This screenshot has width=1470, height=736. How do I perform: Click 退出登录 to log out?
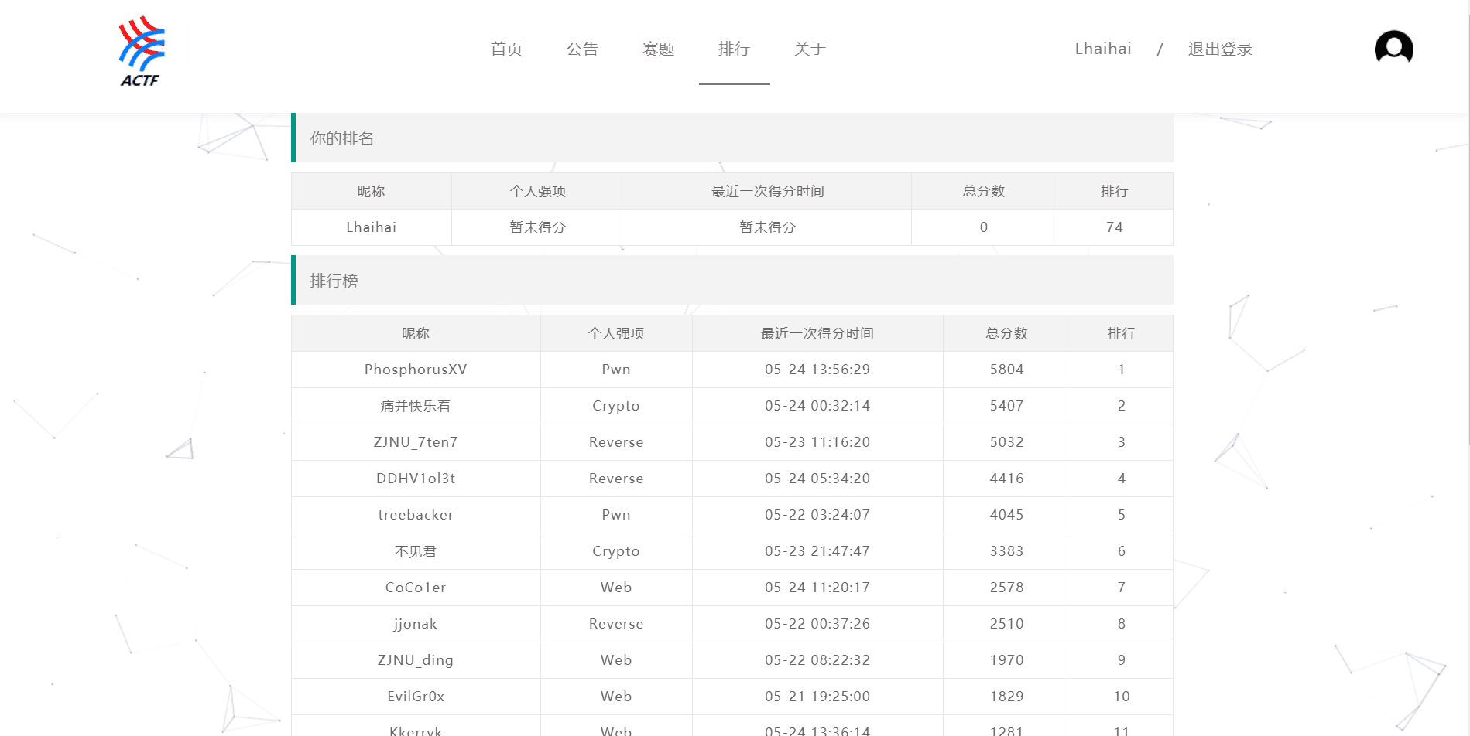pyautogui.click(x=1220, y=49)
